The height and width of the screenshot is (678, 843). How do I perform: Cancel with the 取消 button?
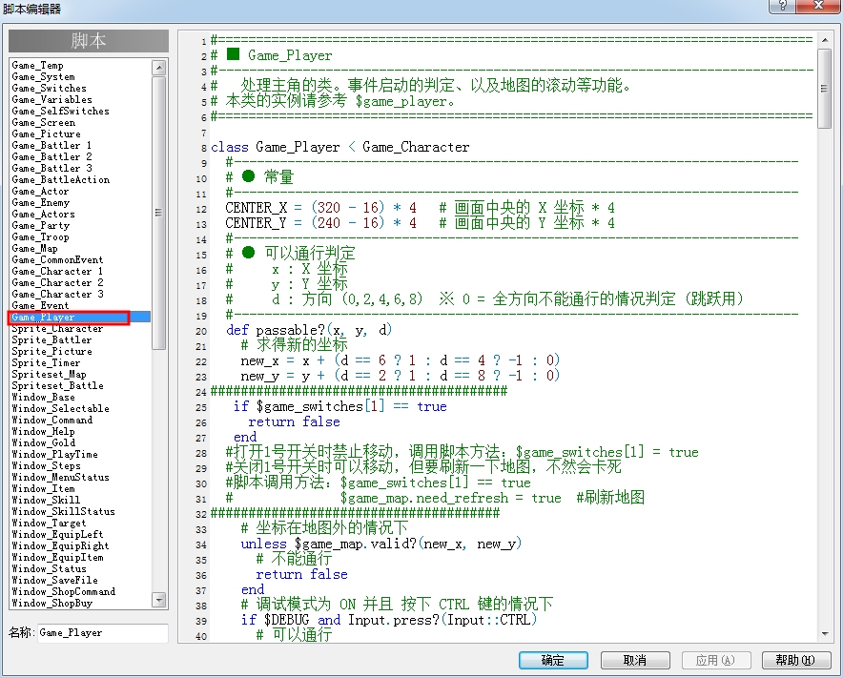coord(635,660)
